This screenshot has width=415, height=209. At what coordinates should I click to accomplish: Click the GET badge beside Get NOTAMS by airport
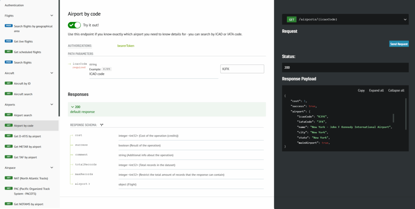point(9,204)
